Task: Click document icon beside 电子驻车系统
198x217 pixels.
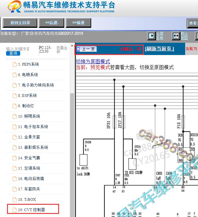Action: [x=15, y=127]
